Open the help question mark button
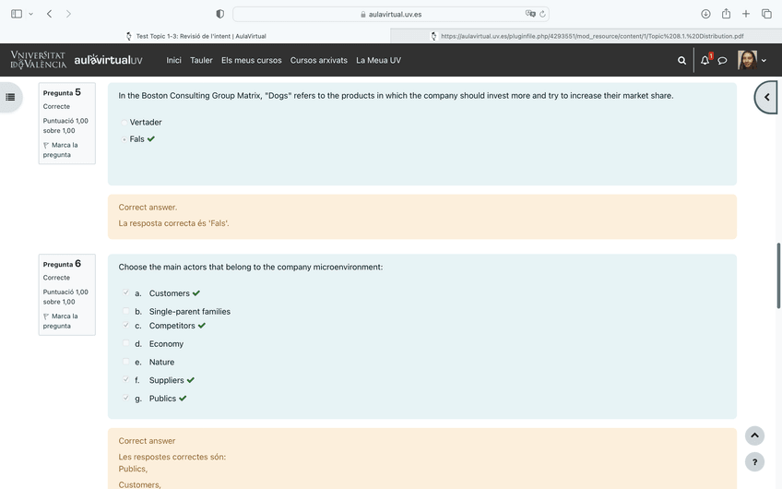This screenshot has height=489, width=782. point(754,462)
